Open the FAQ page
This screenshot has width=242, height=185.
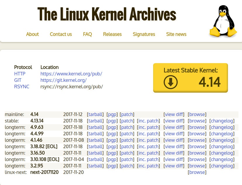coord(87,34)
